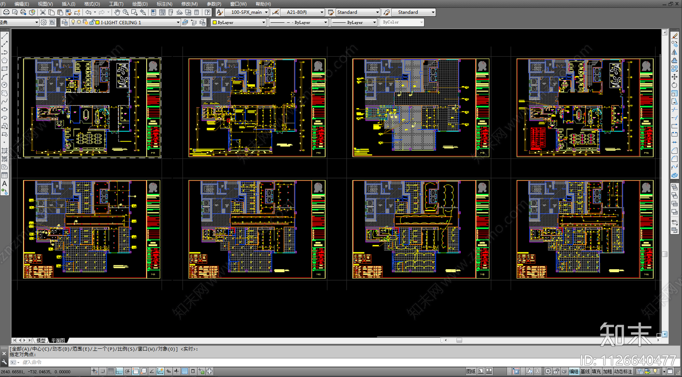The image size is (682, 377).
Task: Click the Cut scissors icon
Action: pos(43,12)
